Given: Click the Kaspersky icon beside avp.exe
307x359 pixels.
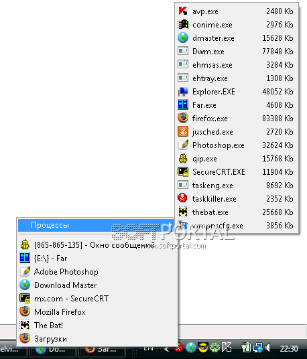Looking at the screenshot, I should point(183,11).
